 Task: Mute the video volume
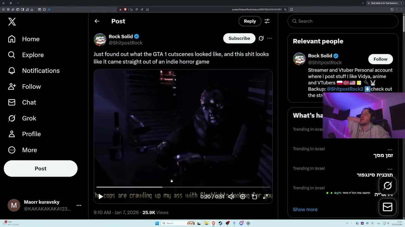[231, 196]
